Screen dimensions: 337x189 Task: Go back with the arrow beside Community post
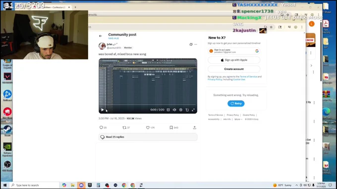point(101,36)
